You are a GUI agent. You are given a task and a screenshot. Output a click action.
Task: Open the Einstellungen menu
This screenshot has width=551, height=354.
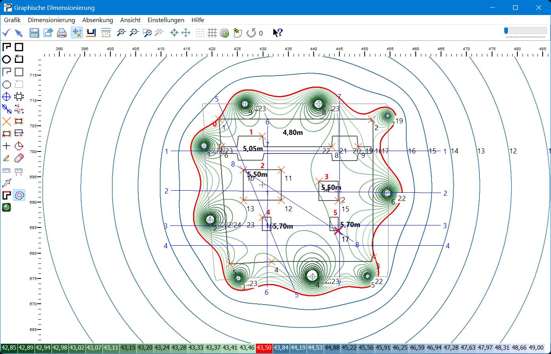[166, 20]
